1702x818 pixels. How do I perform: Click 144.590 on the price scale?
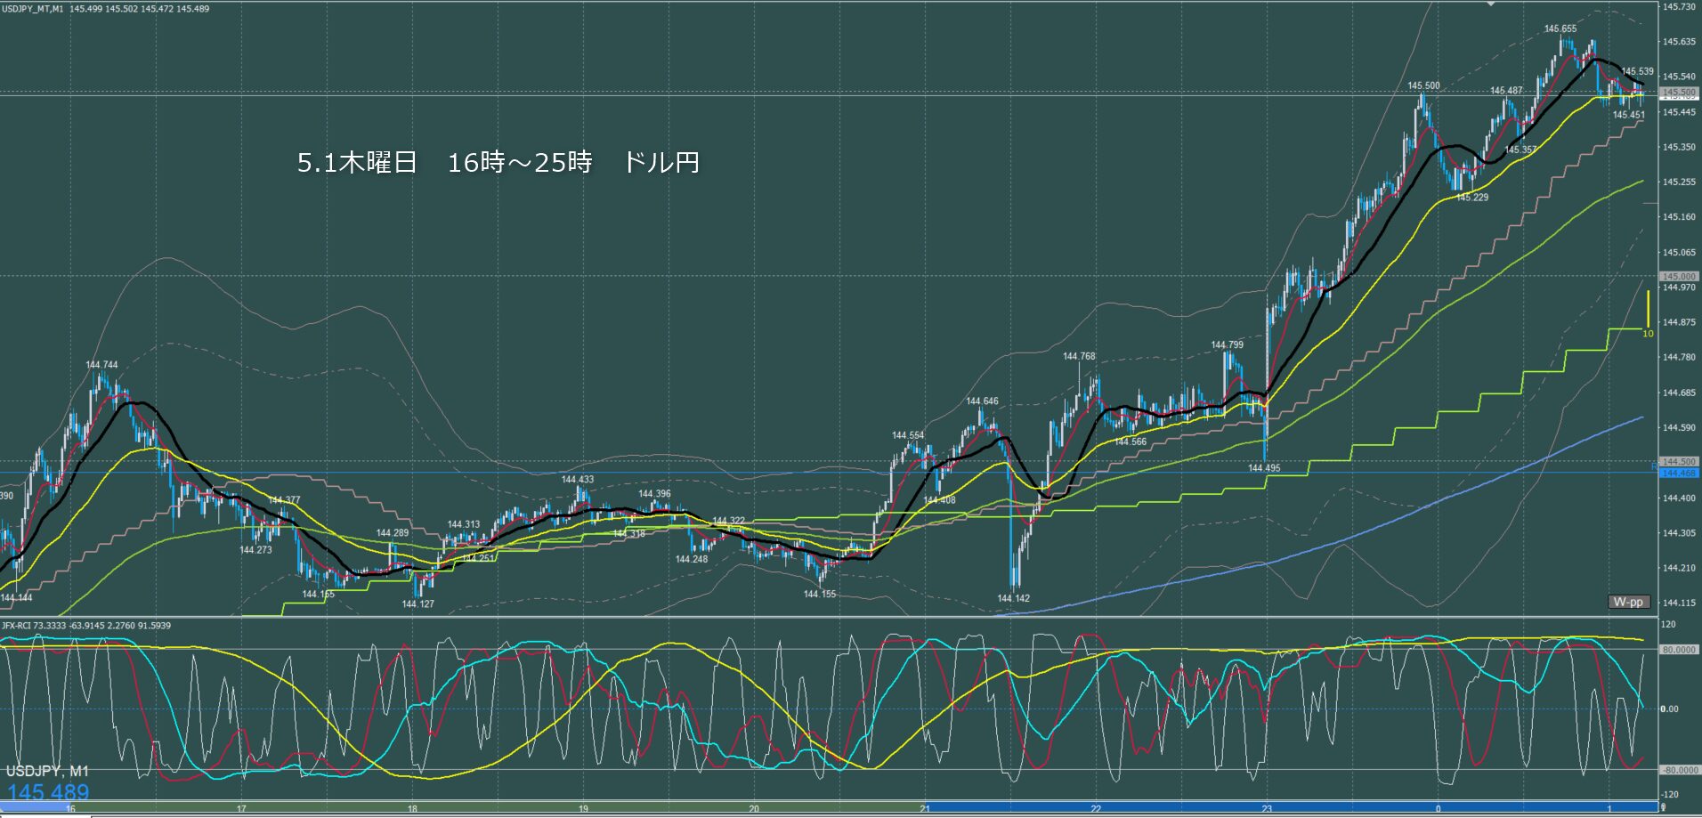click(1678, 427)
